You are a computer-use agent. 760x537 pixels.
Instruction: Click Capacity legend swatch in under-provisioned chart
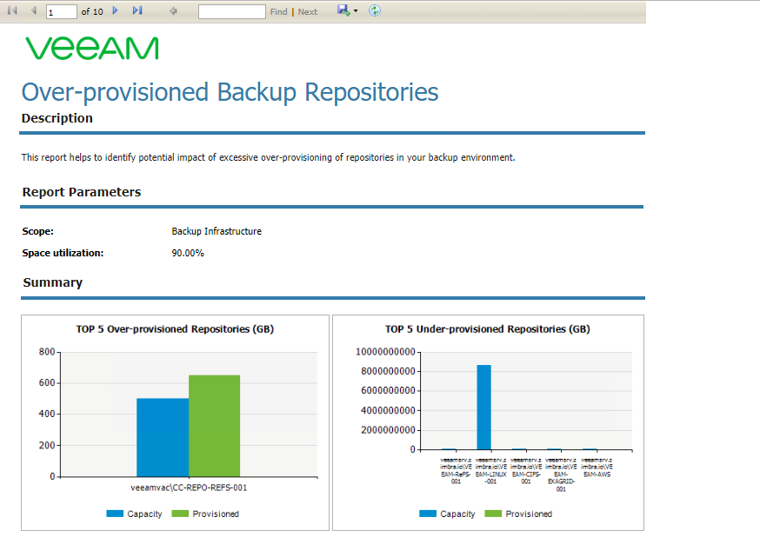click(428, 514)
